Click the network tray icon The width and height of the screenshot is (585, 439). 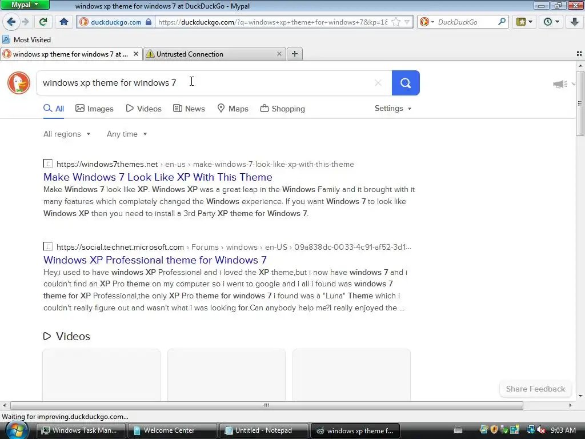click(x=530, y=430)
